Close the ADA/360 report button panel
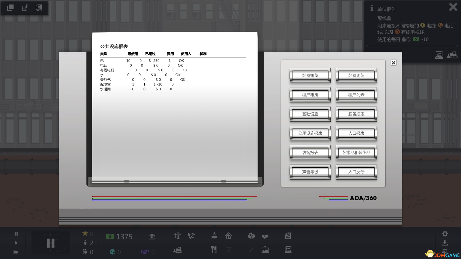Screen dimensions: 461x259 point(394,63)
